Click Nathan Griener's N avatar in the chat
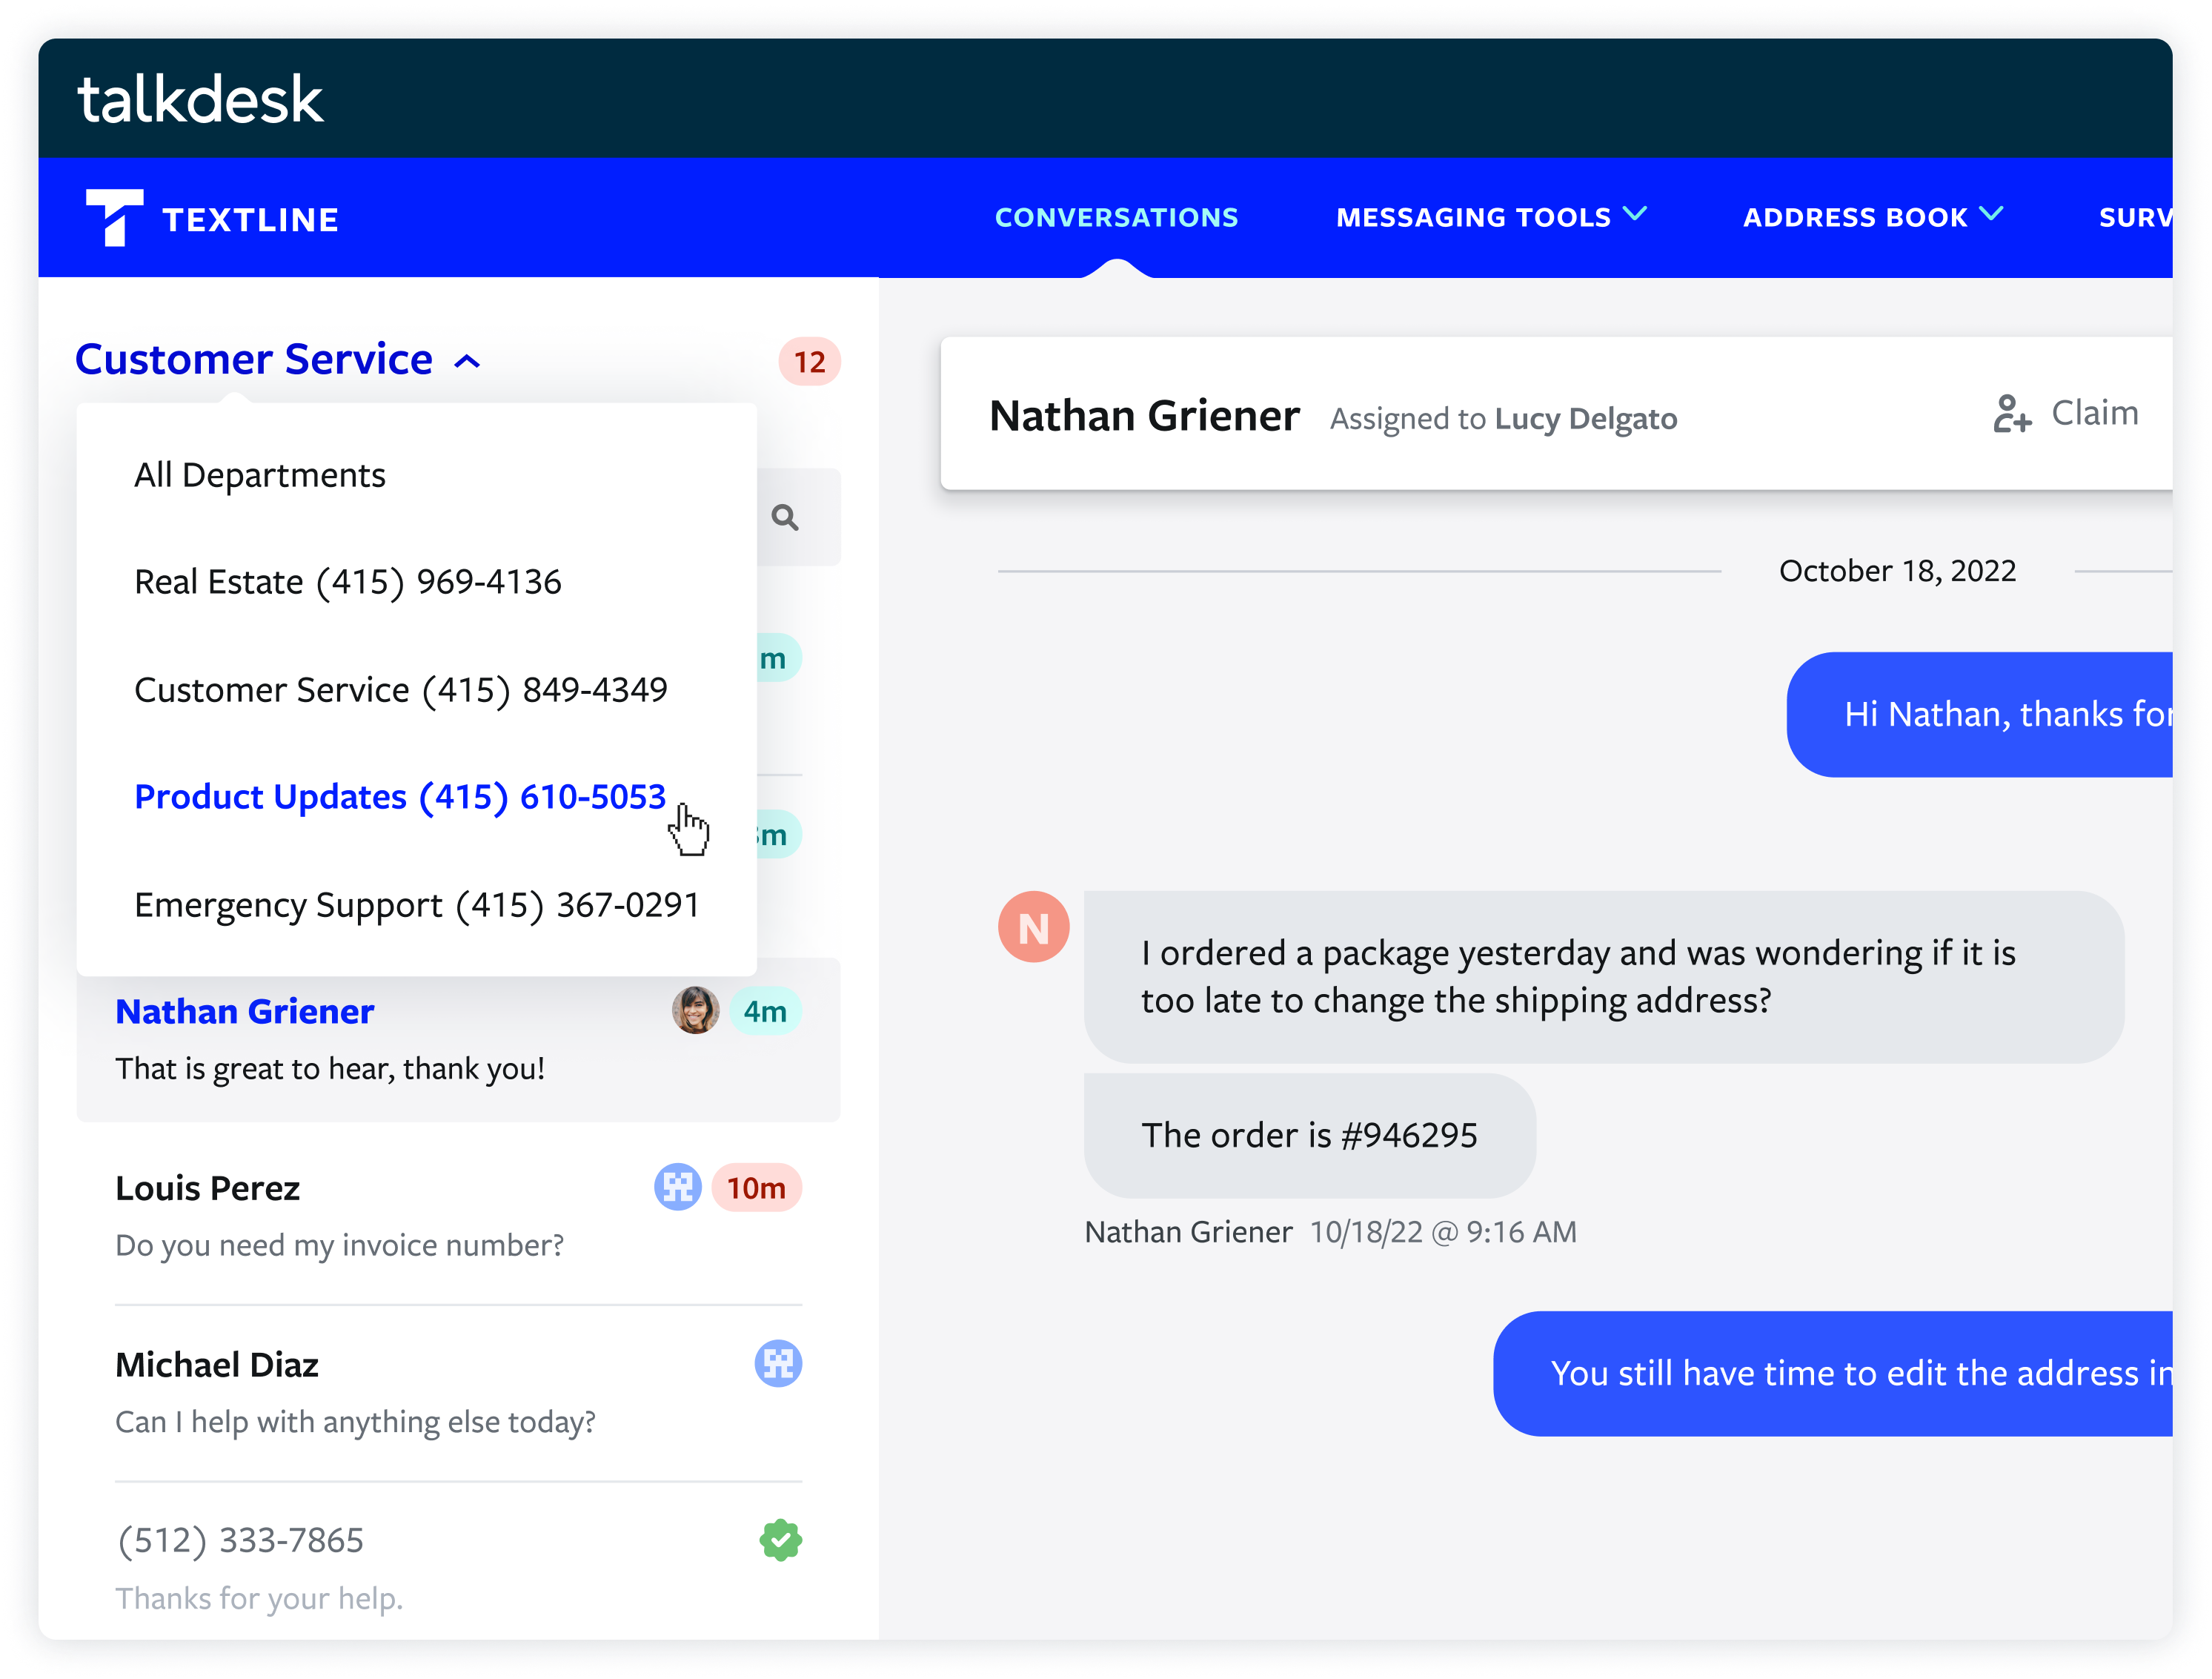2212x1679 pixels. pyautogui.click(x=1034, y=926)
